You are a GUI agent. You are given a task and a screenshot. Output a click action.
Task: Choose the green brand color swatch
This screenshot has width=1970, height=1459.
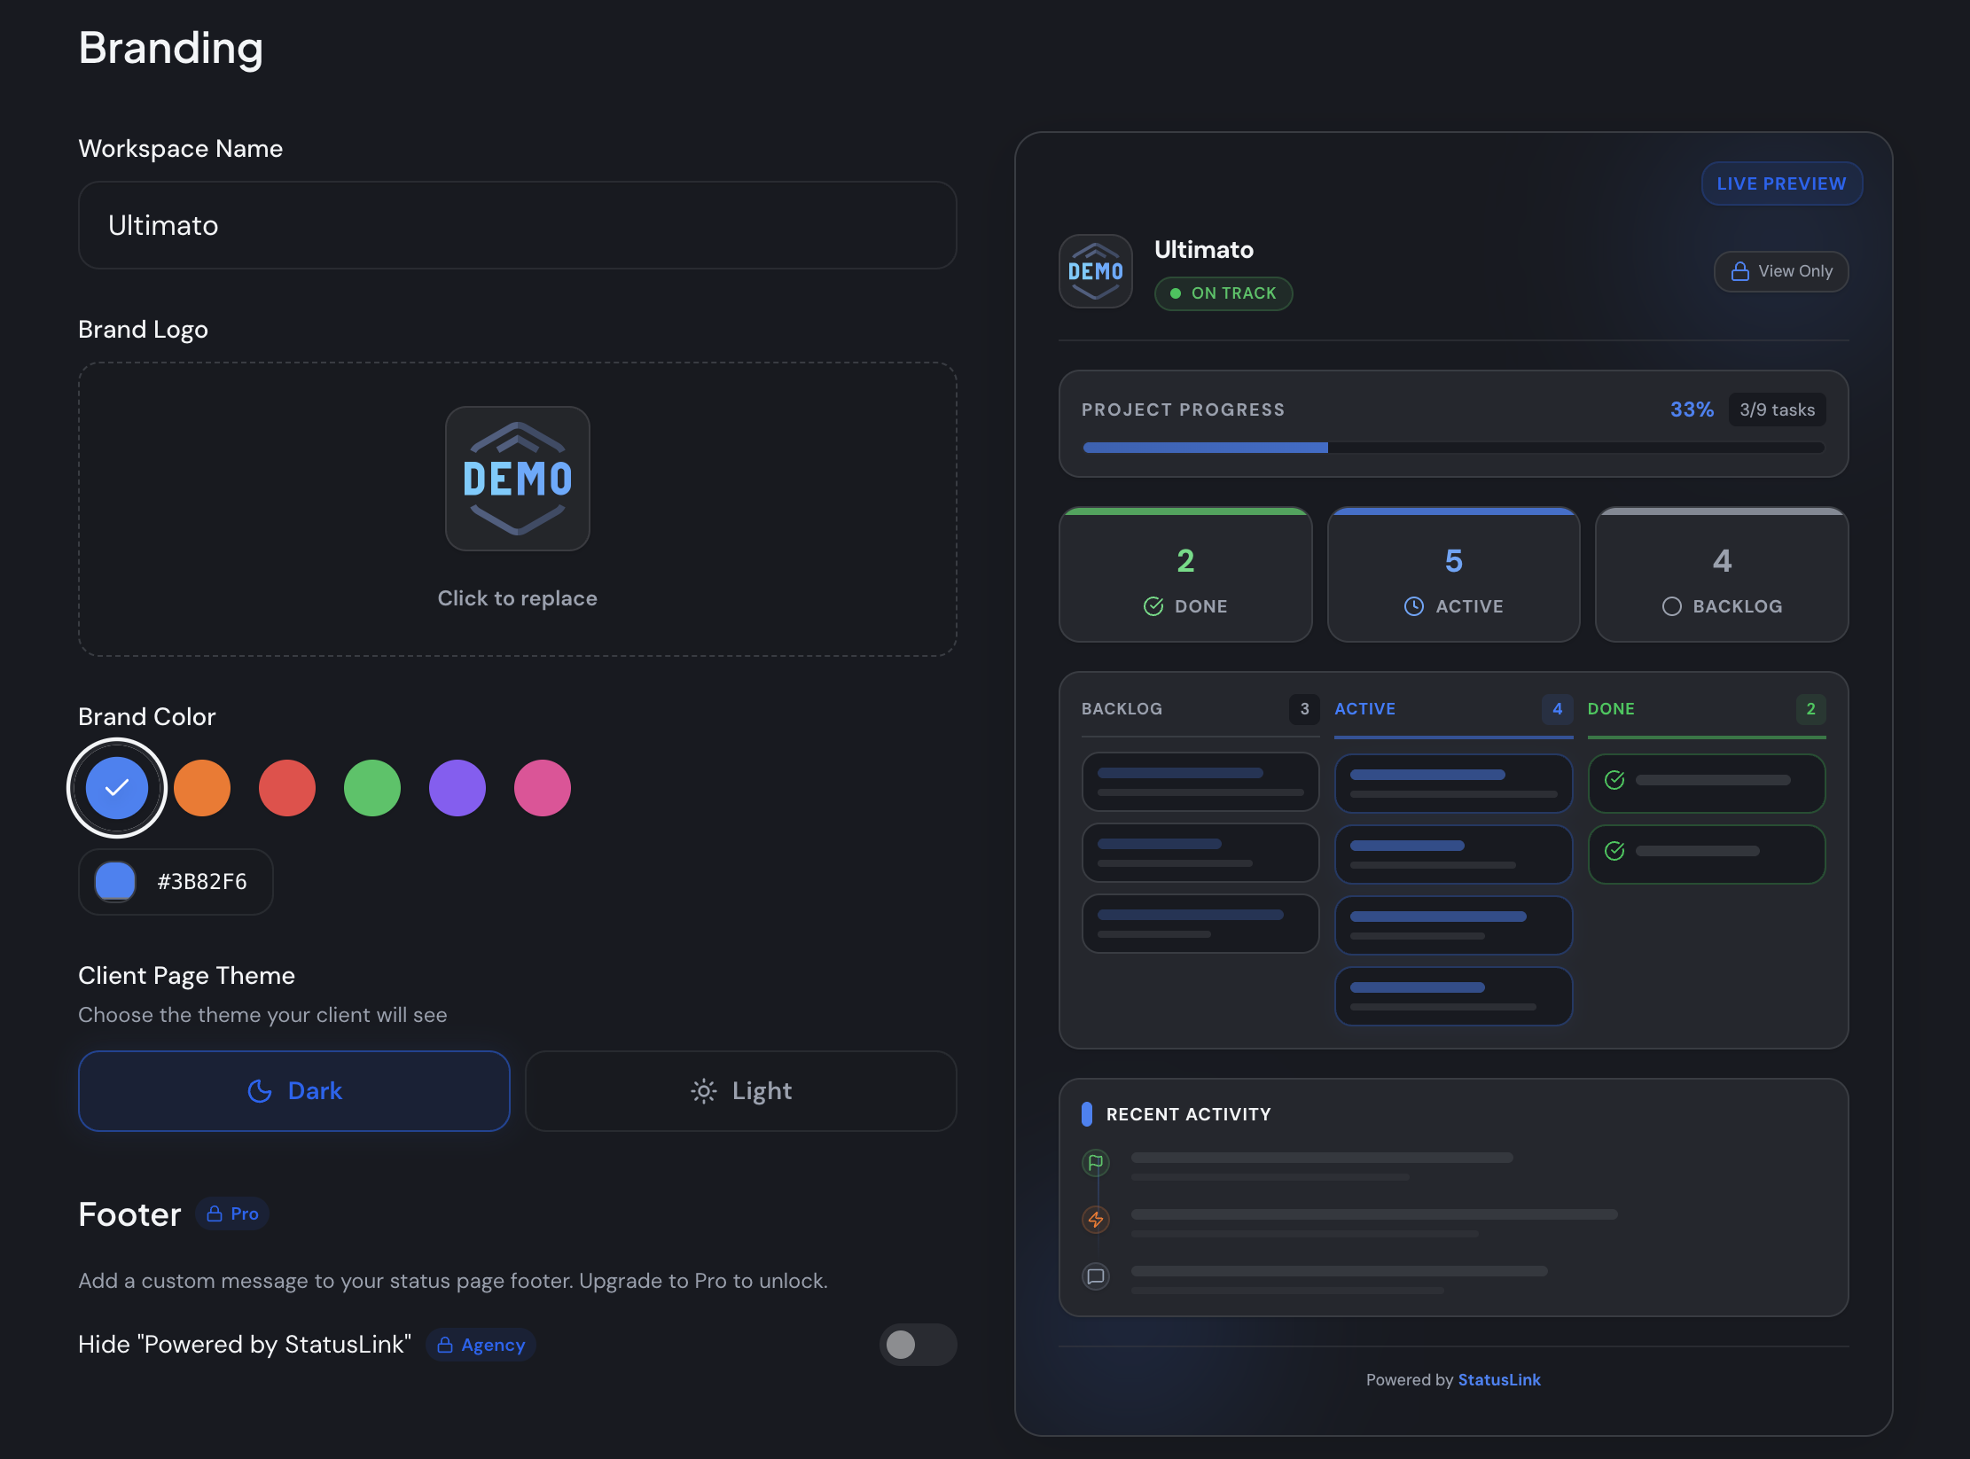(x=372, y=788)
